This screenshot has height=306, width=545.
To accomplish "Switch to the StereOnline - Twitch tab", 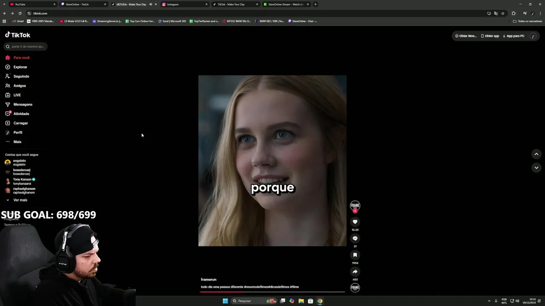I will [x=83, y=4].
